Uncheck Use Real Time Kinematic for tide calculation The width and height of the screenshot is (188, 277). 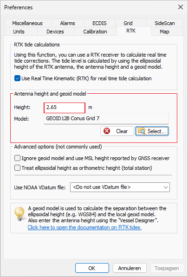pos(17,78)
